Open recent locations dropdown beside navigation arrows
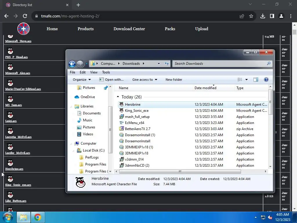Screen dimensions: 297x223 (86, 64)
